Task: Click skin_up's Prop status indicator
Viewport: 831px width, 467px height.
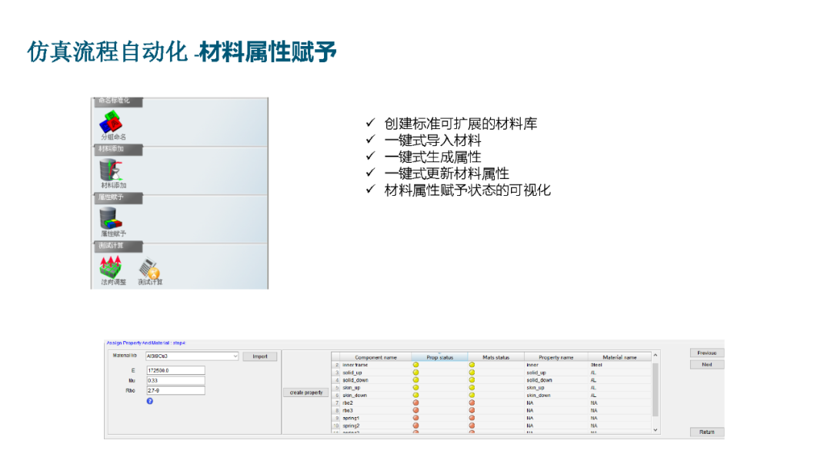Action: point(415,388)
